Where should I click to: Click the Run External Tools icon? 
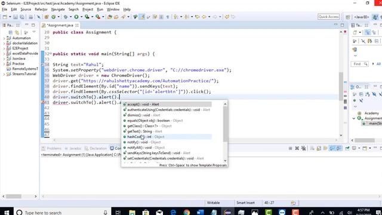coord(98,17)
